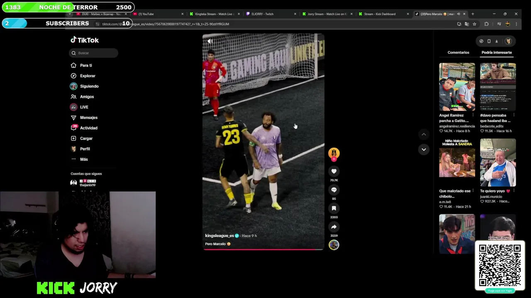Share the video with arrow icon
This screenshot has width=531, height=298.
[334, 227]
